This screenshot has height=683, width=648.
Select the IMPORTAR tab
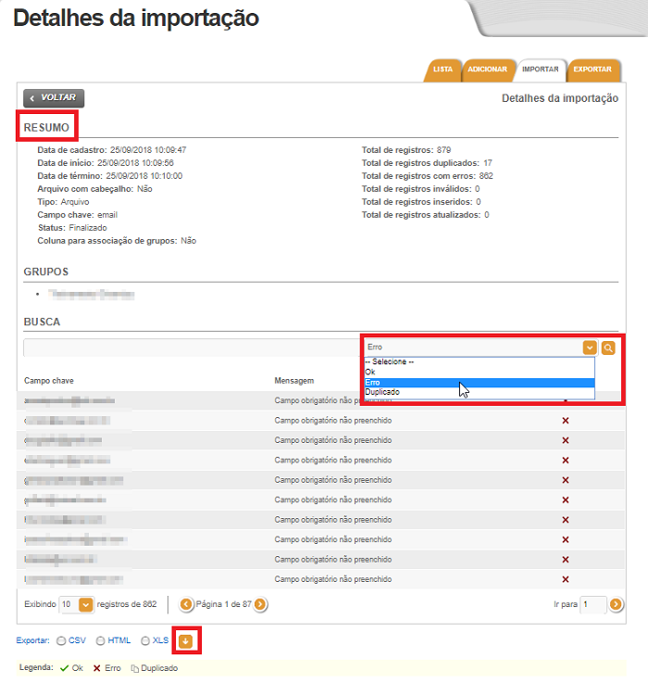pos(540,70)
